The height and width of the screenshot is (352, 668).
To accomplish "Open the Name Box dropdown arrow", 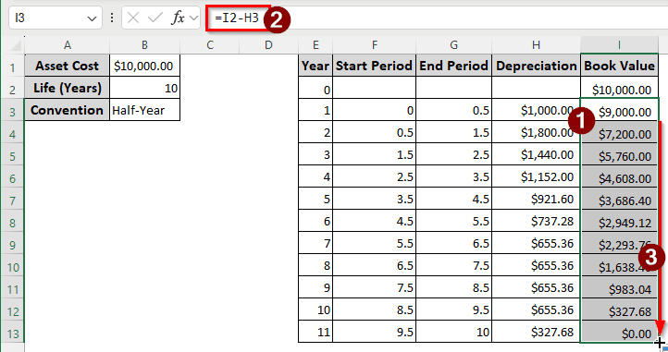I will pos(92,18).
